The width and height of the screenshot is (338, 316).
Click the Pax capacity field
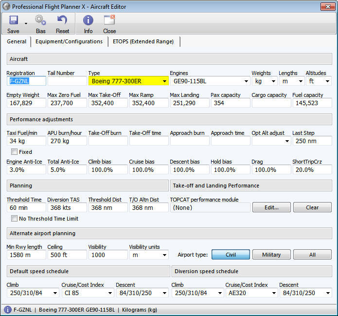pyautogui.click(x=231, y=103)
